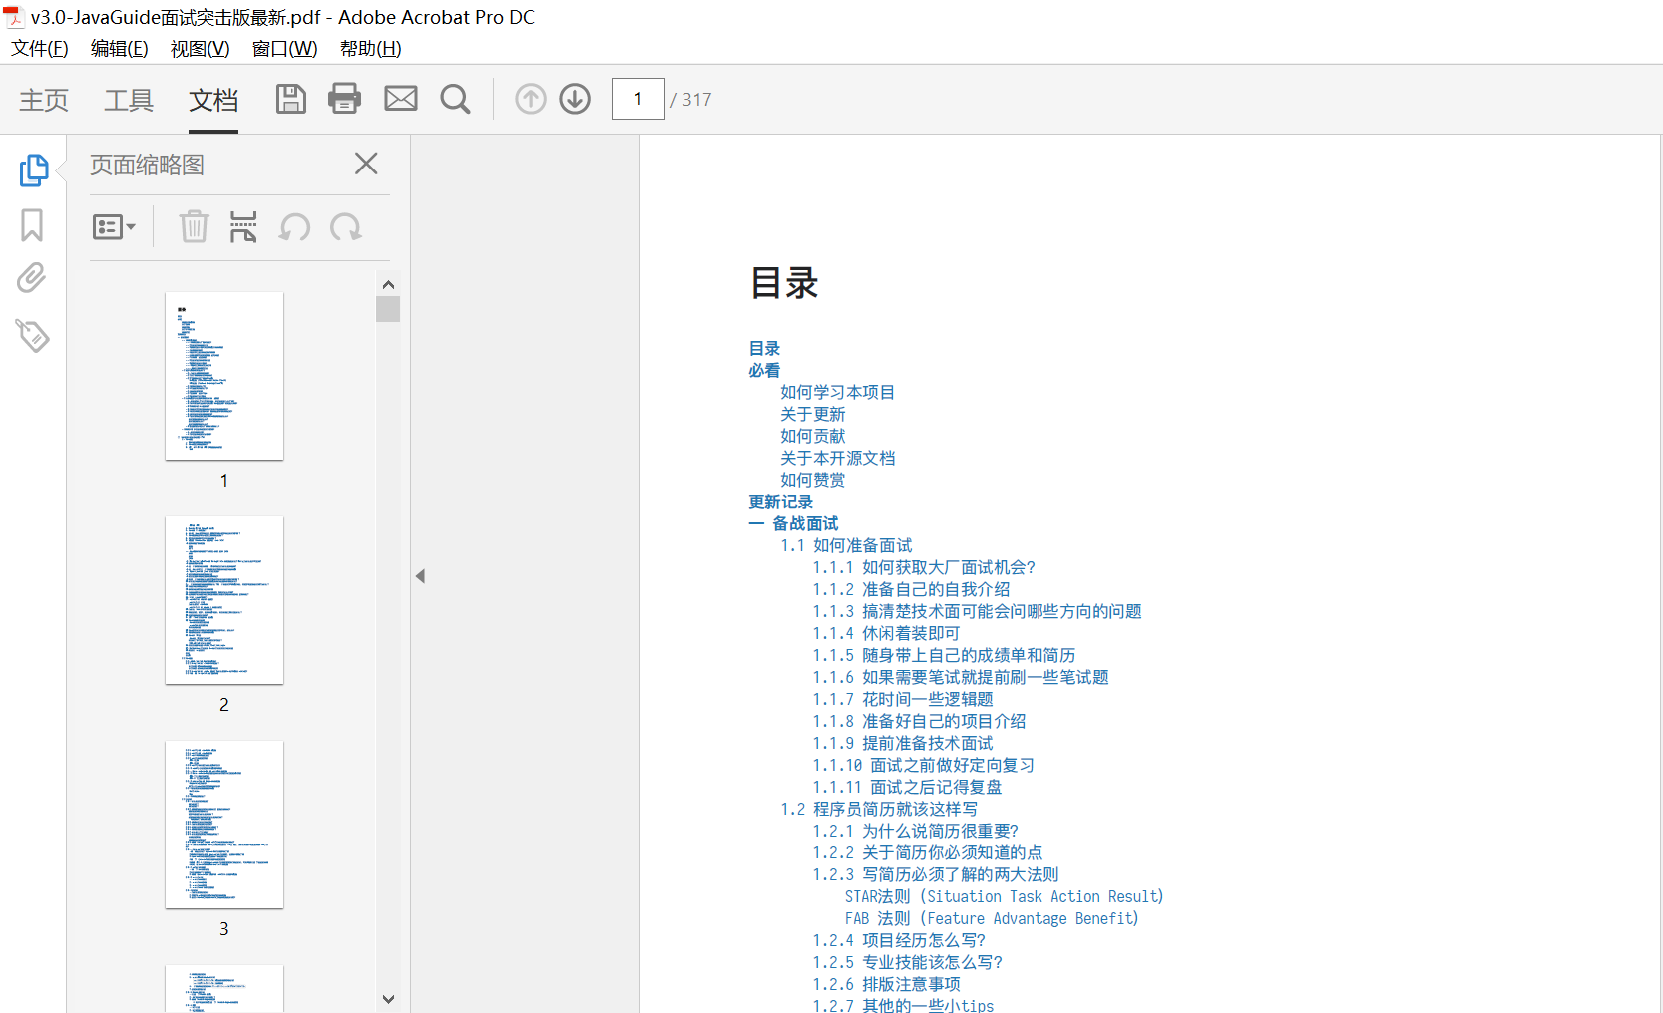Open the Find text magnifier
This screenshot has height=1013, width=1663.
point(456,99)
